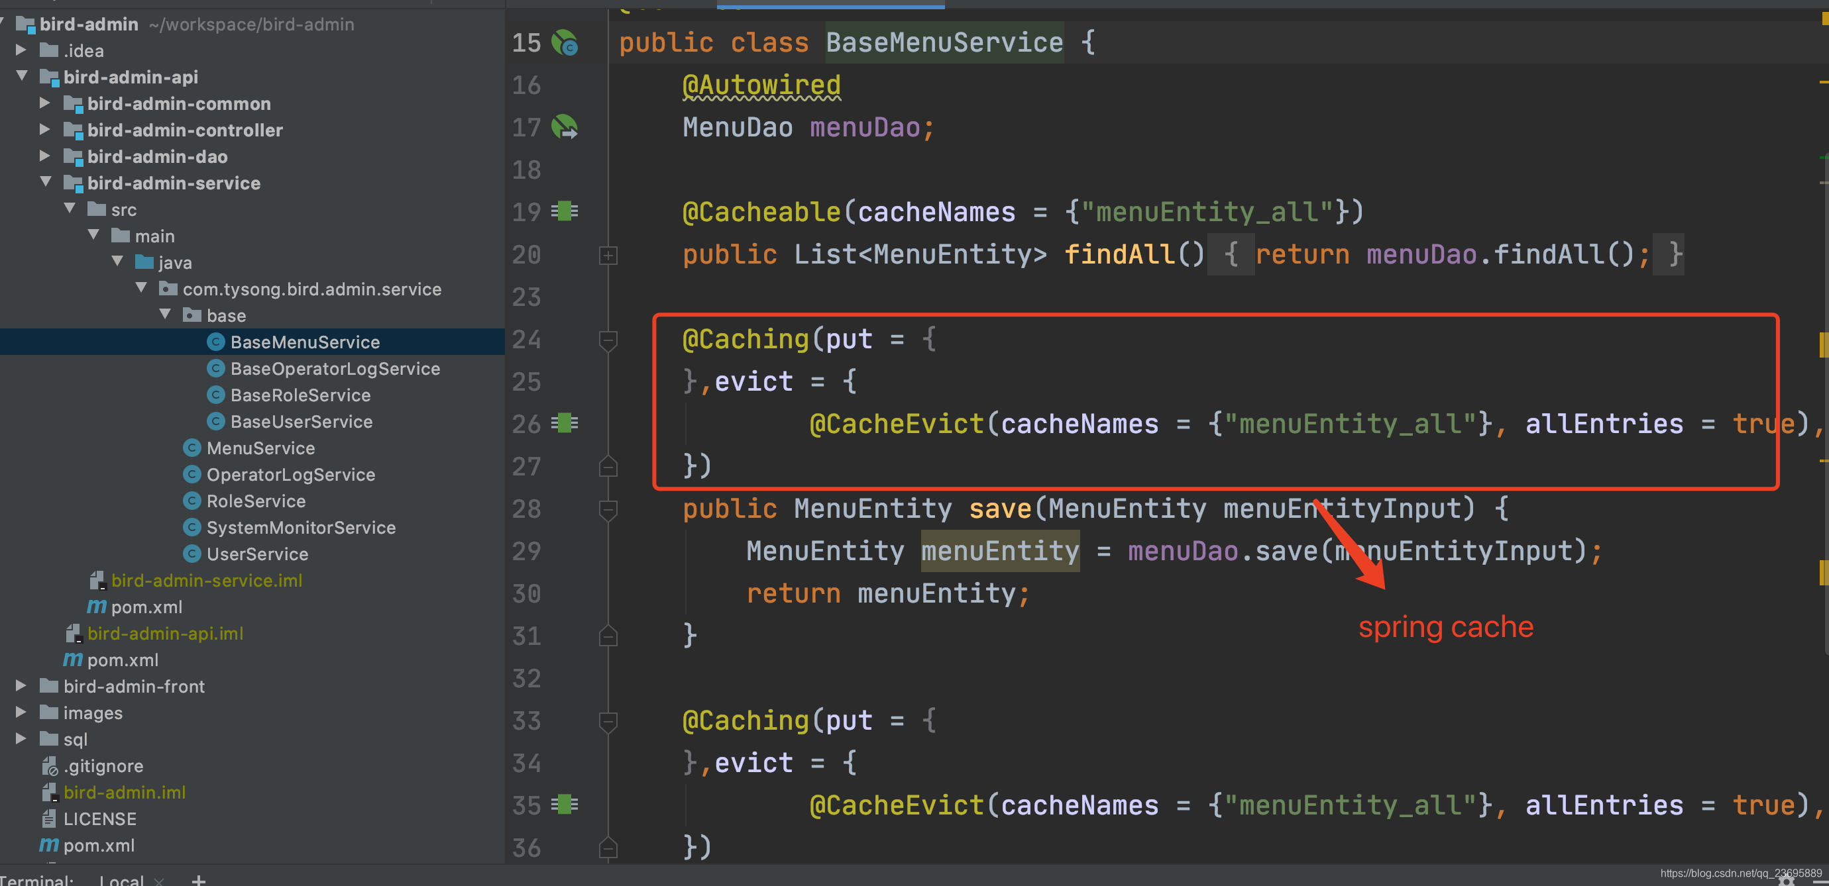Click the SystemMonitorService class icon
This screenshot has height=886, width=1829.
pos(192,527)
